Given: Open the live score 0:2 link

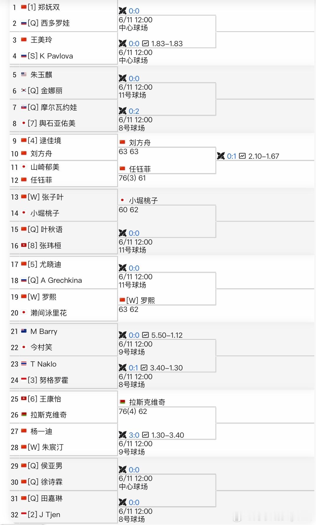Looking at the screenshot, I should tap(134, 111).
